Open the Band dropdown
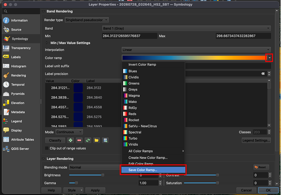The width and height of the screenshot is (281, 195). tap(187, 28)
